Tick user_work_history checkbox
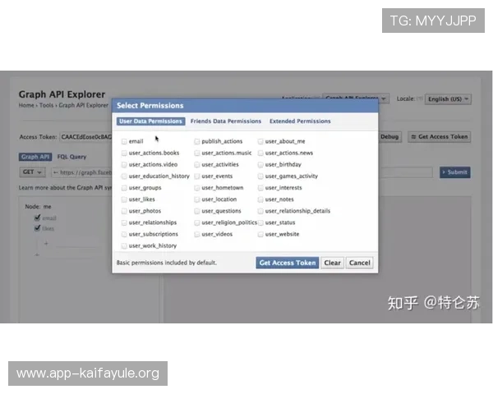Viewport: 493px width, 394px height. [124, 246]
